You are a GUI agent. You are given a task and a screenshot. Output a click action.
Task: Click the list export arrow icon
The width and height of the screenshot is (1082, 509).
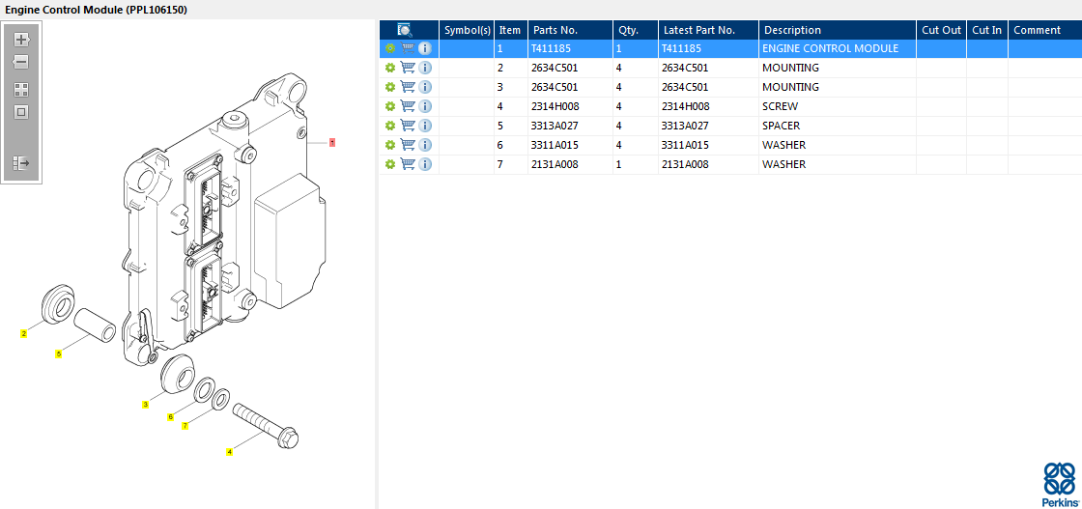[21, 163]
